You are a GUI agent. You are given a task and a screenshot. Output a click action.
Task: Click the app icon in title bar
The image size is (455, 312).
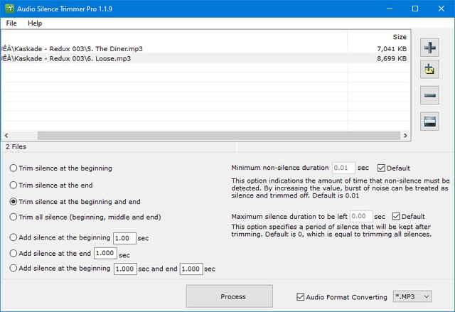tap(10, 9)
